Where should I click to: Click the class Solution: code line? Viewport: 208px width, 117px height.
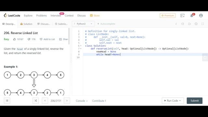96,46
